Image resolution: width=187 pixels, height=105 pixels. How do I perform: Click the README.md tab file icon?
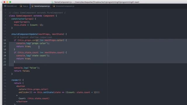[5, 6]
